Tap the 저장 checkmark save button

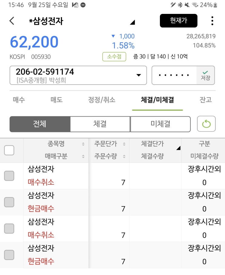coord(206,75)
